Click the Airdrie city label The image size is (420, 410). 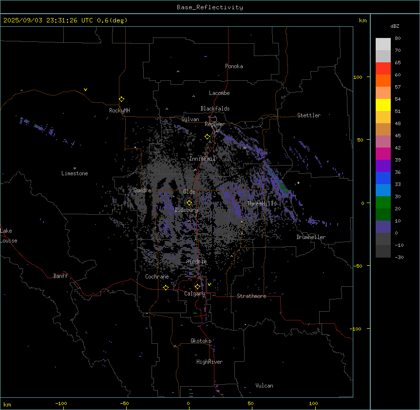(x=196, y=261)
